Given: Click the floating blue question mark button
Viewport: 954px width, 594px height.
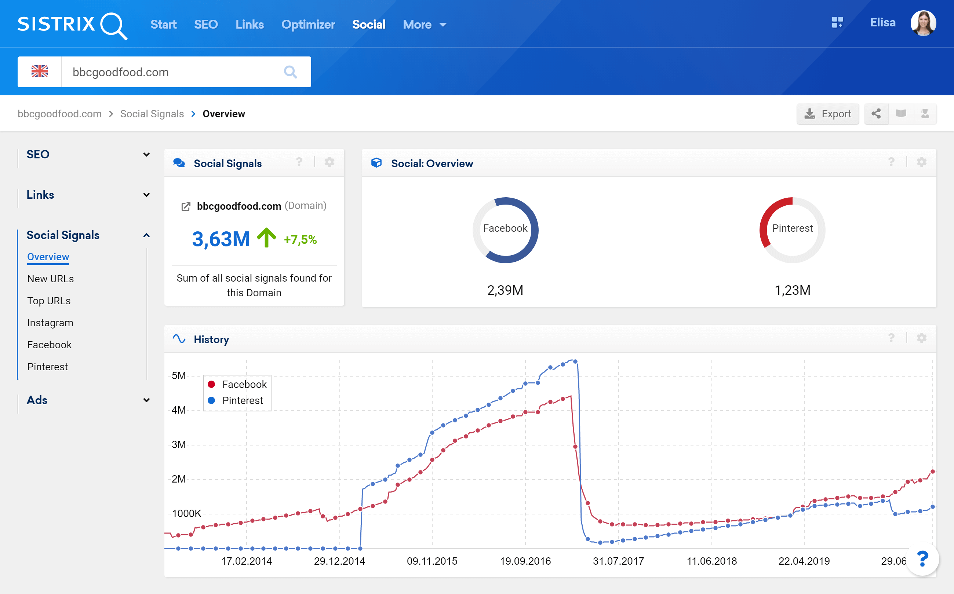Looking at the screenshot, I should (922, 559).
